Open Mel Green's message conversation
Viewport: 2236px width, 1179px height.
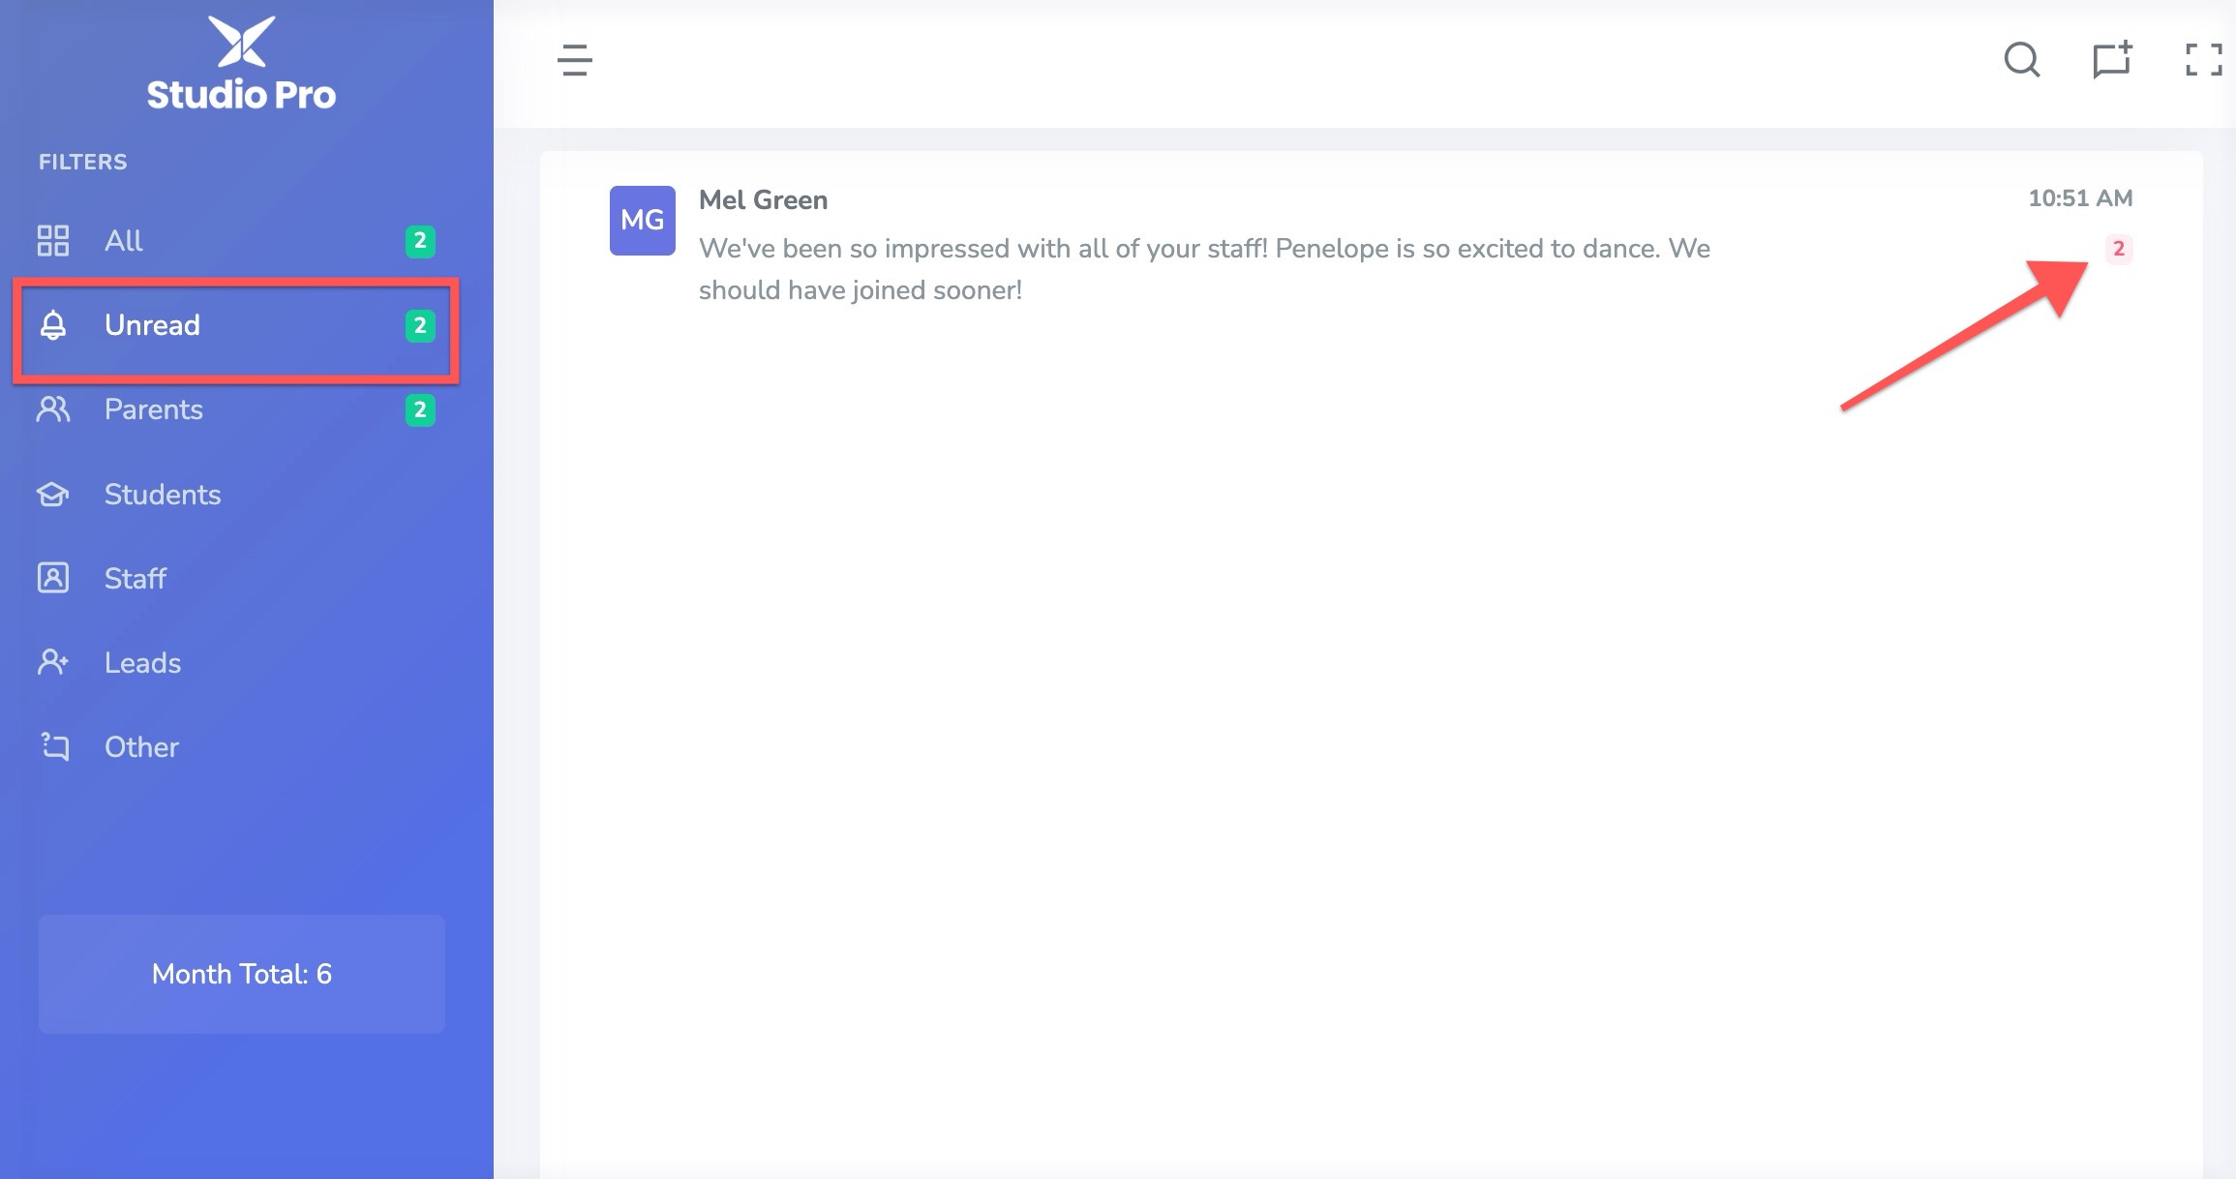[x=1371, y=245]
